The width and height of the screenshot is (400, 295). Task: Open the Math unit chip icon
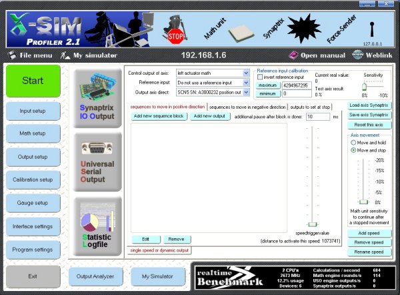pos(241,33)
